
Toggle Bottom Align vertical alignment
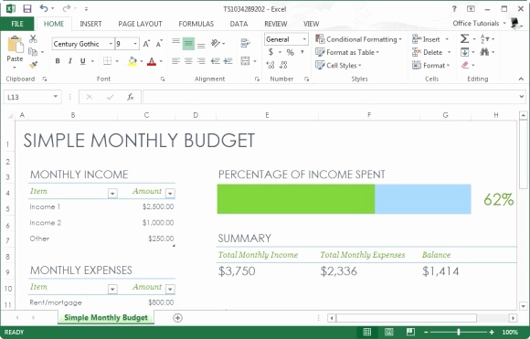201,45
